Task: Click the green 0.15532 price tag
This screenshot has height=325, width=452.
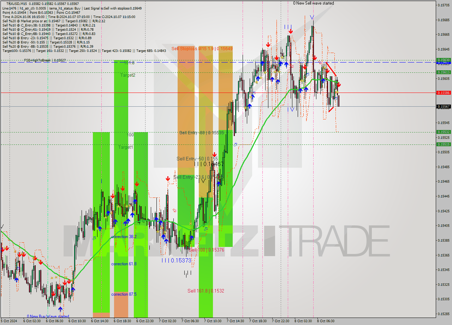Action: [444, 132]
